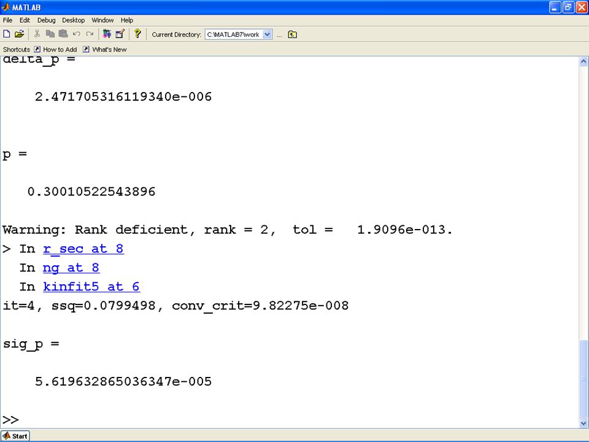The height and width of the screenshot is (442, 589).
Task: Open Help with the question mark icon
Action: 137,34
